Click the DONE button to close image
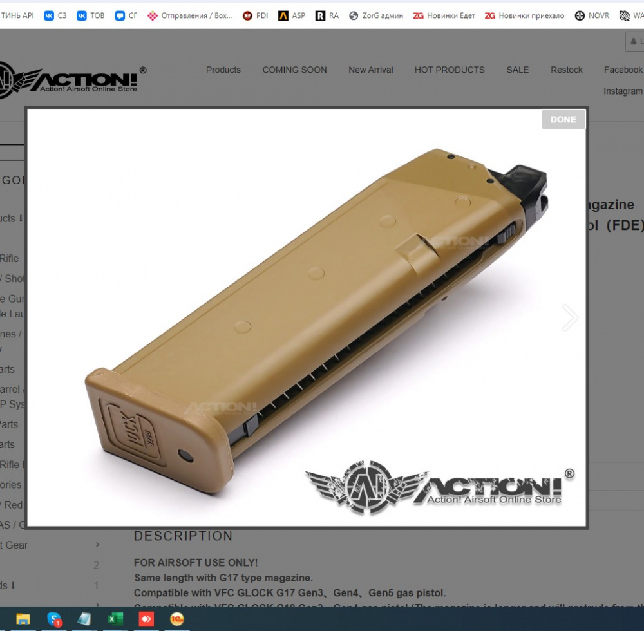Image resolution: width=644 pixels, height=631 pixels. [x=563, y=119]
